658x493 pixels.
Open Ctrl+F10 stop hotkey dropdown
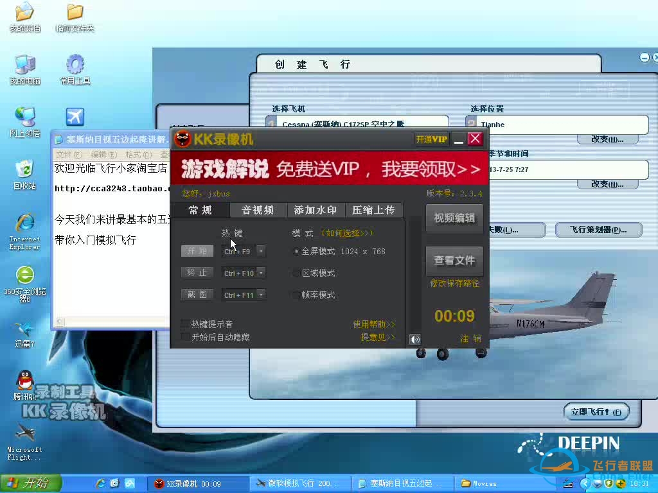(x=261, y=273)
